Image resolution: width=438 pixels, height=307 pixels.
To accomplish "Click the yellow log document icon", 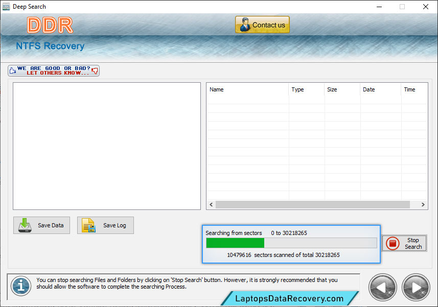I will pyautogui.click(x=88, y=225).
